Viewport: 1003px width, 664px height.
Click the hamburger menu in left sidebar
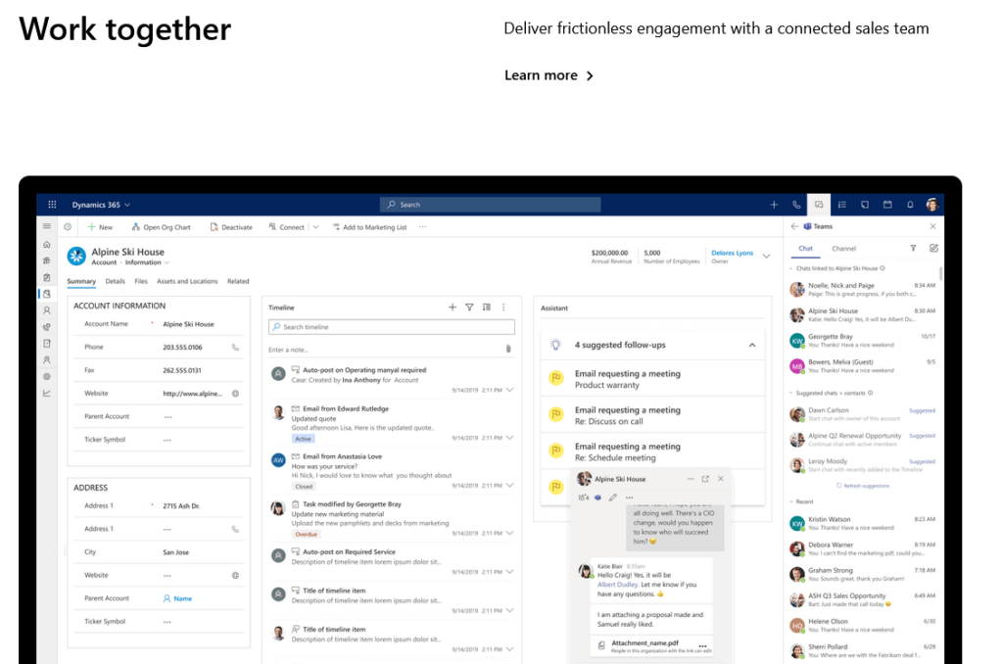point(47,226)
